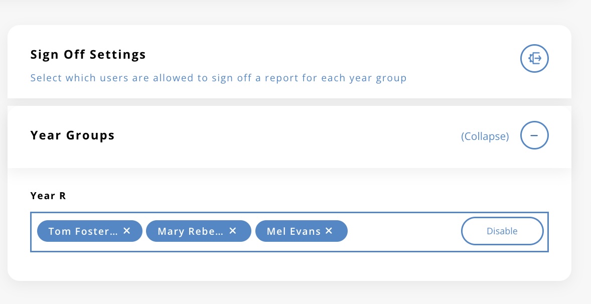591x304 pixels.
Task: Select the Mary Rebe… user chip
Action: pos(190,231)
